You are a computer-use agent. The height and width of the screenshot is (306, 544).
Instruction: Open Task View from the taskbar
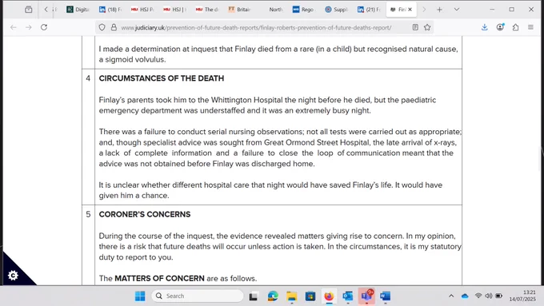(254, 296)
